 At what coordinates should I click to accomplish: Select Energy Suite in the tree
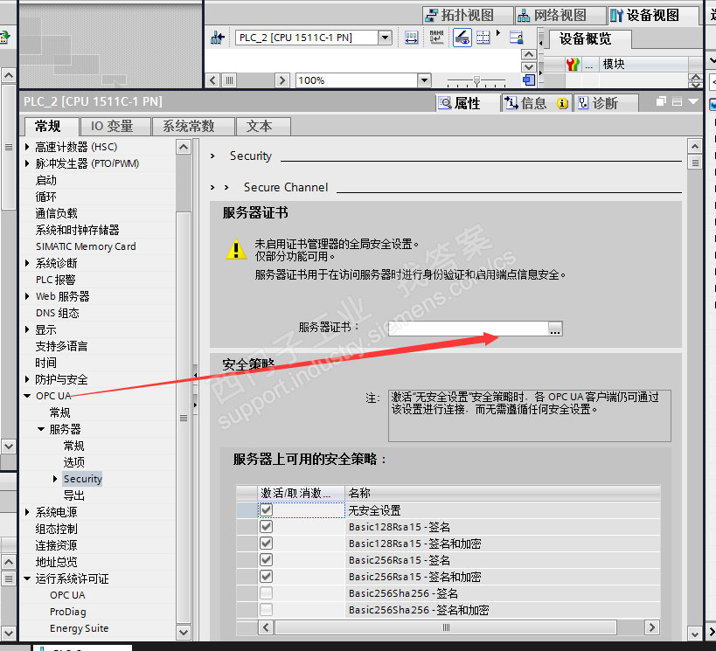coord(80,628)
